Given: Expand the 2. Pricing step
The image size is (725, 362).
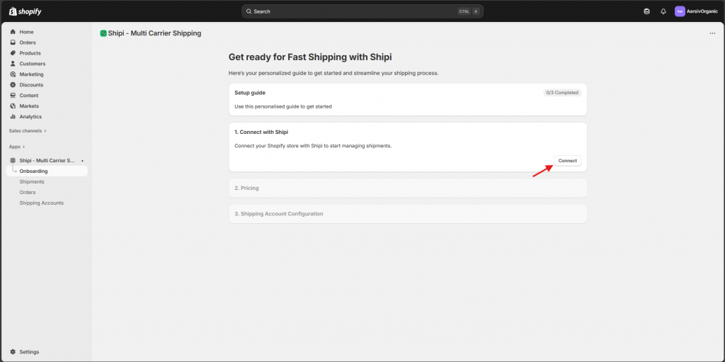Looking at the screenshot, I should tap(407, 188).
